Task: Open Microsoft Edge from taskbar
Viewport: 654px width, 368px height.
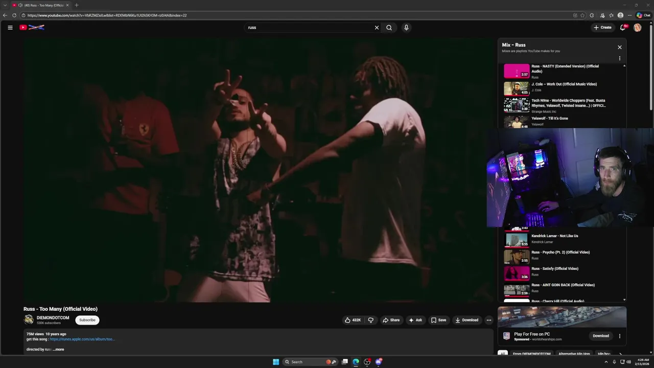Action: (356, 362)
